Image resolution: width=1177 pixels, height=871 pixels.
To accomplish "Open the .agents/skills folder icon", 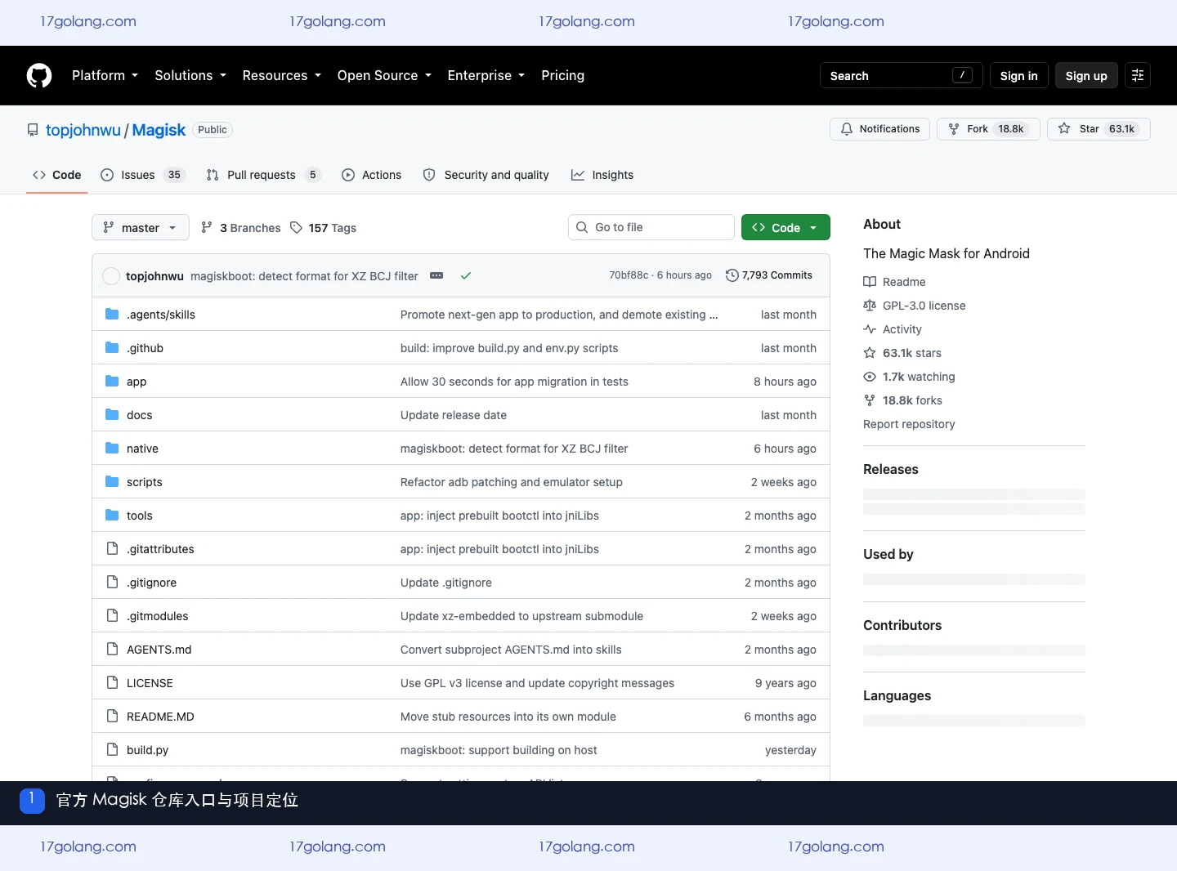I will coord(112,315).
